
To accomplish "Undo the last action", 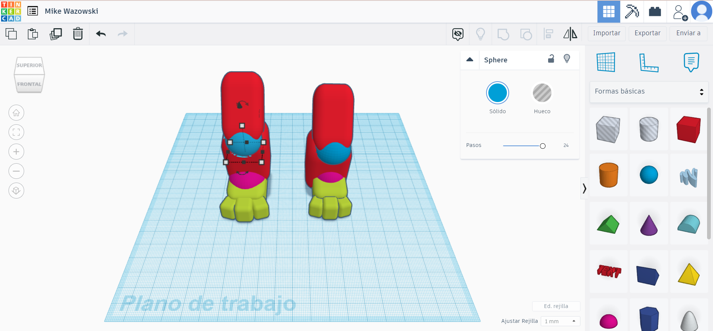I will pyautogui.click(x=101, y=34).
